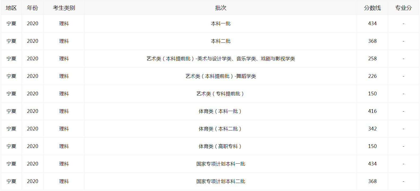The image size is (420, 191).
Task: Select the 国家专项计划本科一批 cell
Action: [220, 164]
